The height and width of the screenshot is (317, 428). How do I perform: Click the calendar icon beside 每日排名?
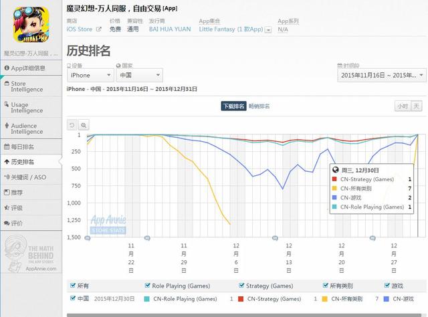click(x=7, y=146)
